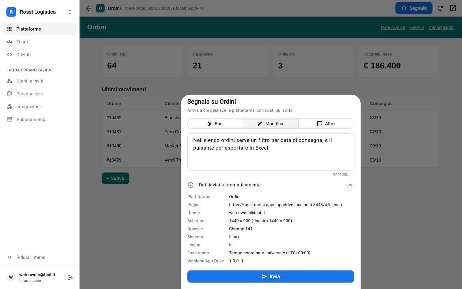This screenshot has width=462, height=289.
Task: Click the Fatturato mese card
Action: pyautogui.click(x=399, y=61)
